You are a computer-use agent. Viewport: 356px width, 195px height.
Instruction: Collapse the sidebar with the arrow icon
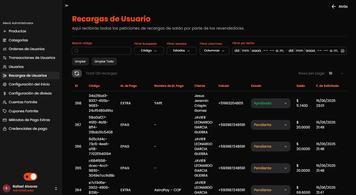pos(67,5)
